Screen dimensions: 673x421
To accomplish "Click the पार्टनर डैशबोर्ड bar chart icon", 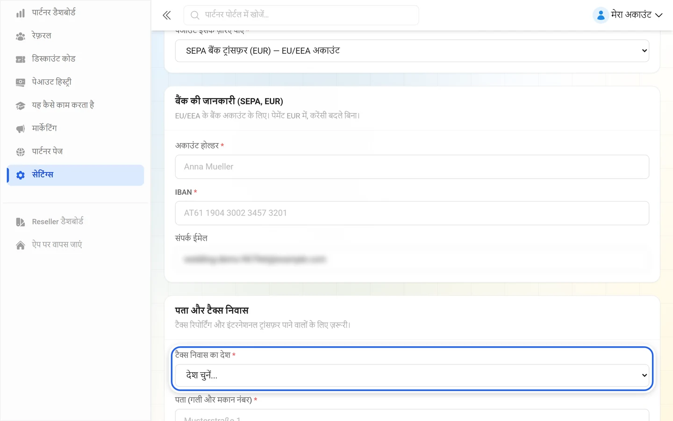I will (21, 13).
